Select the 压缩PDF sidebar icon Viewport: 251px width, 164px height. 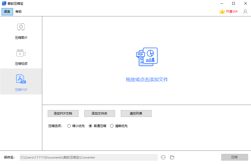(21, 79)
